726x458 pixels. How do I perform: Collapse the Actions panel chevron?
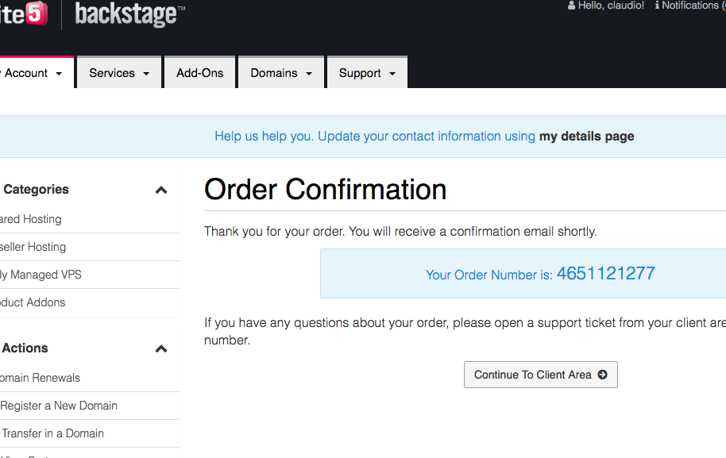161,348
